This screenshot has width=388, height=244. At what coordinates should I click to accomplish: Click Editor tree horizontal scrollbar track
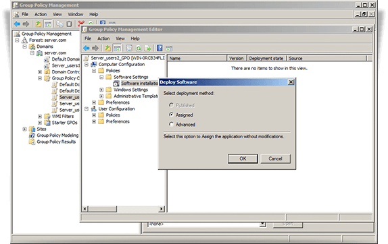(x=138, y=209)
